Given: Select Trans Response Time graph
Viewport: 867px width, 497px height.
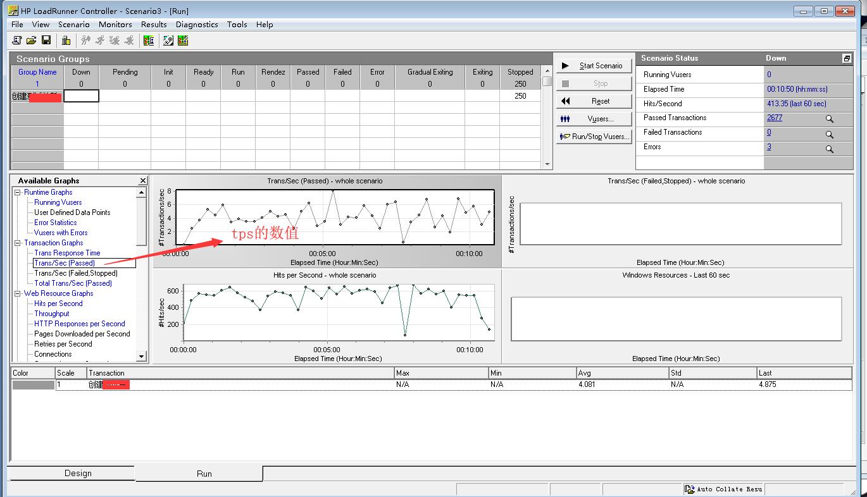Looking at the screenshot, I should coord(67,253).
